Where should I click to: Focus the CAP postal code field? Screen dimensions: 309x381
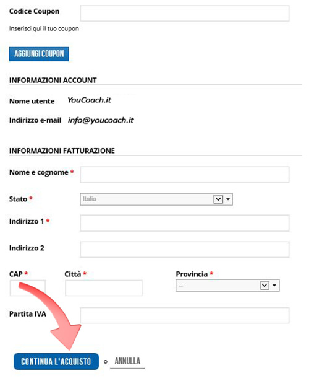click(27, 288)
